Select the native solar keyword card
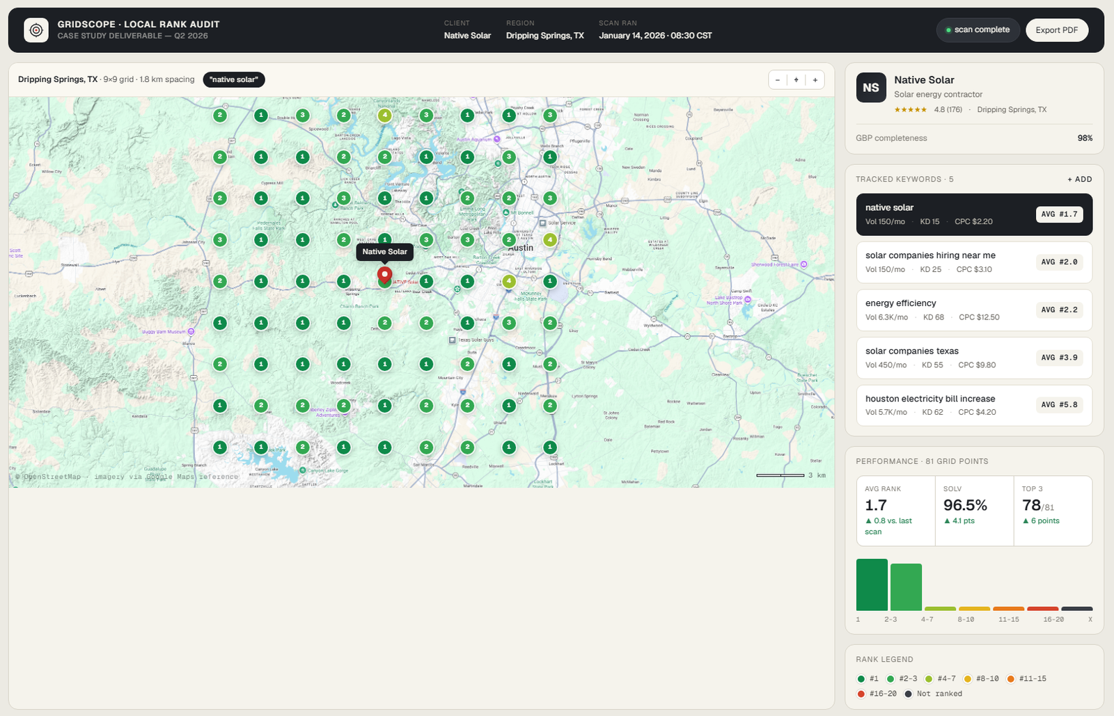 [974, 214]
